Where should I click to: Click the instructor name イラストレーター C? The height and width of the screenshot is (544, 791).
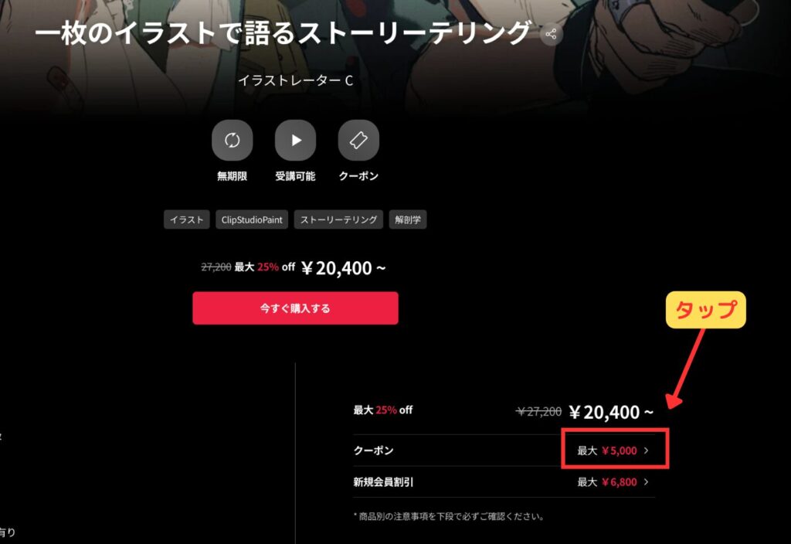coord(296,80)
